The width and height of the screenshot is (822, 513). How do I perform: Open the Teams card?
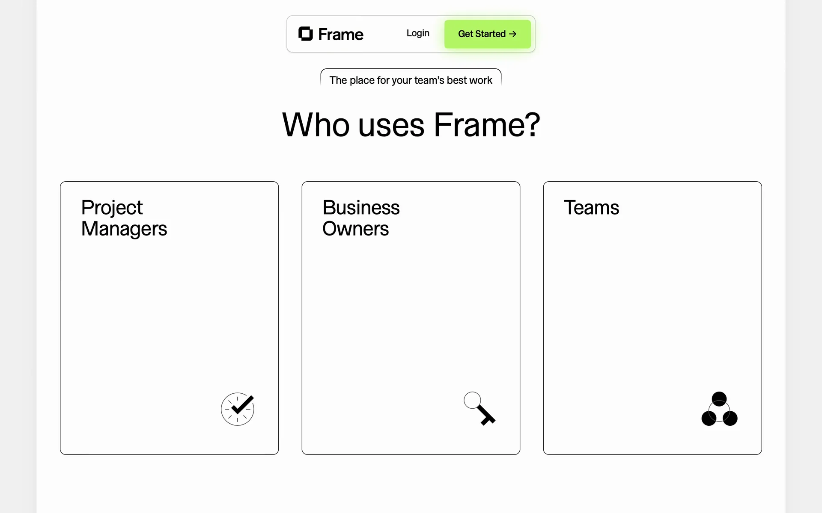click(x=652, y=317)
